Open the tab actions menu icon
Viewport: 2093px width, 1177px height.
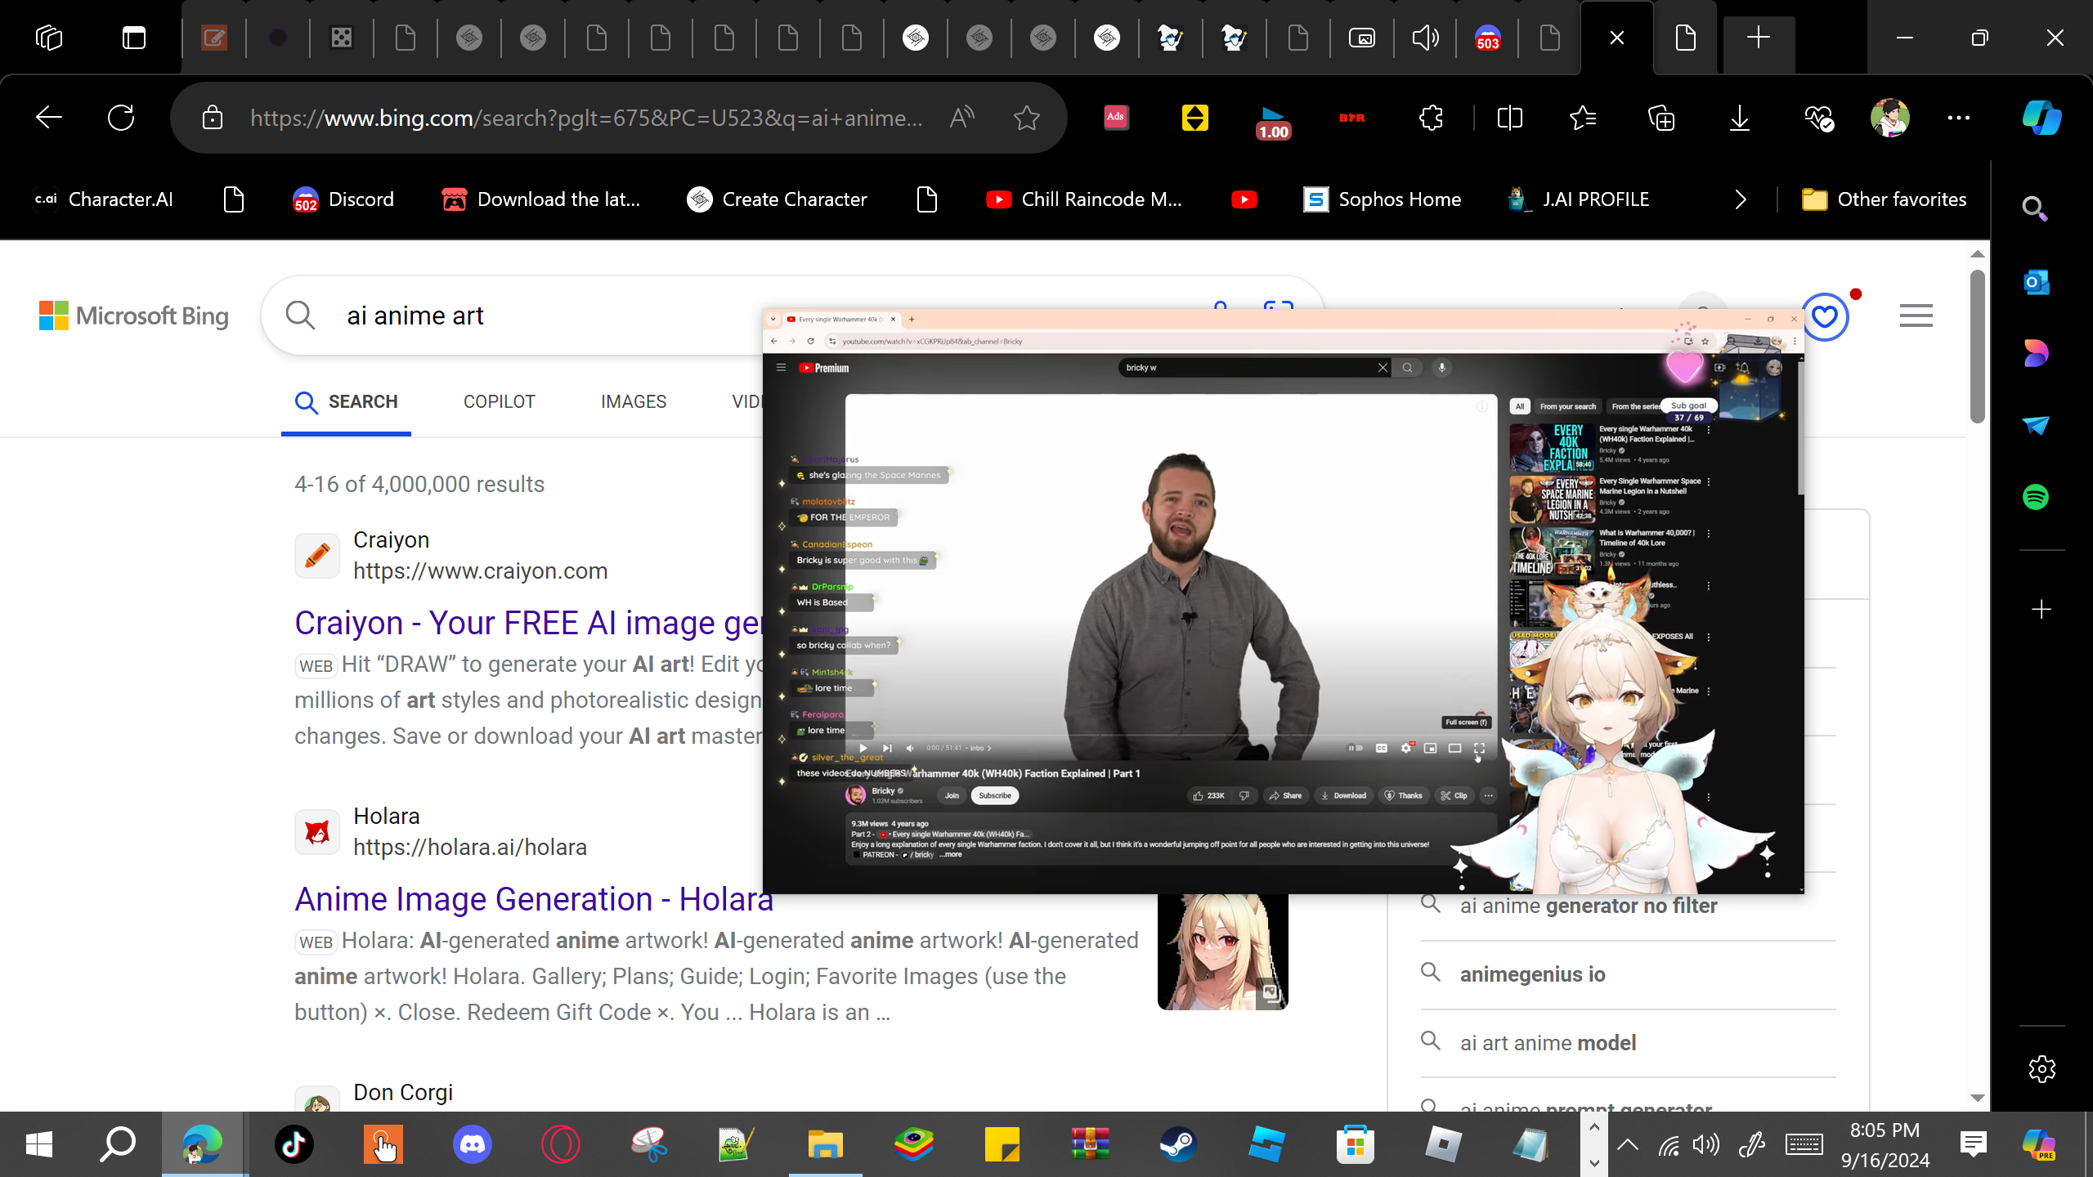[x=134, y=38]
